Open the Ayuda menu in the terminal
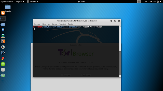The image size is (163, 91). (70, 24)
